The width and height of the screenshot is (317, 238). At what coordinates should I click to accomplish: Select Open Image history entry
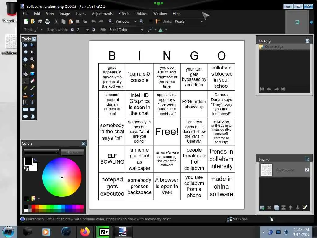point(284,47)
